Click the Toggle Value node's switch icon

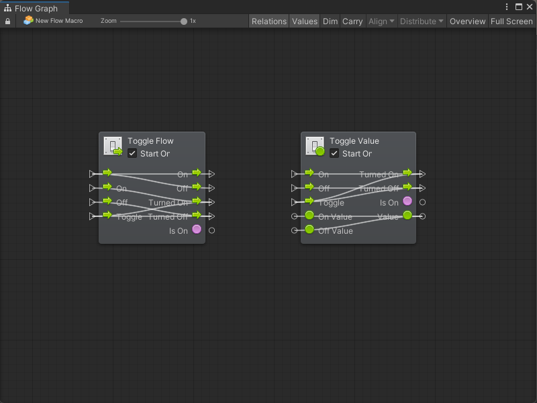[x=315, y=146]
